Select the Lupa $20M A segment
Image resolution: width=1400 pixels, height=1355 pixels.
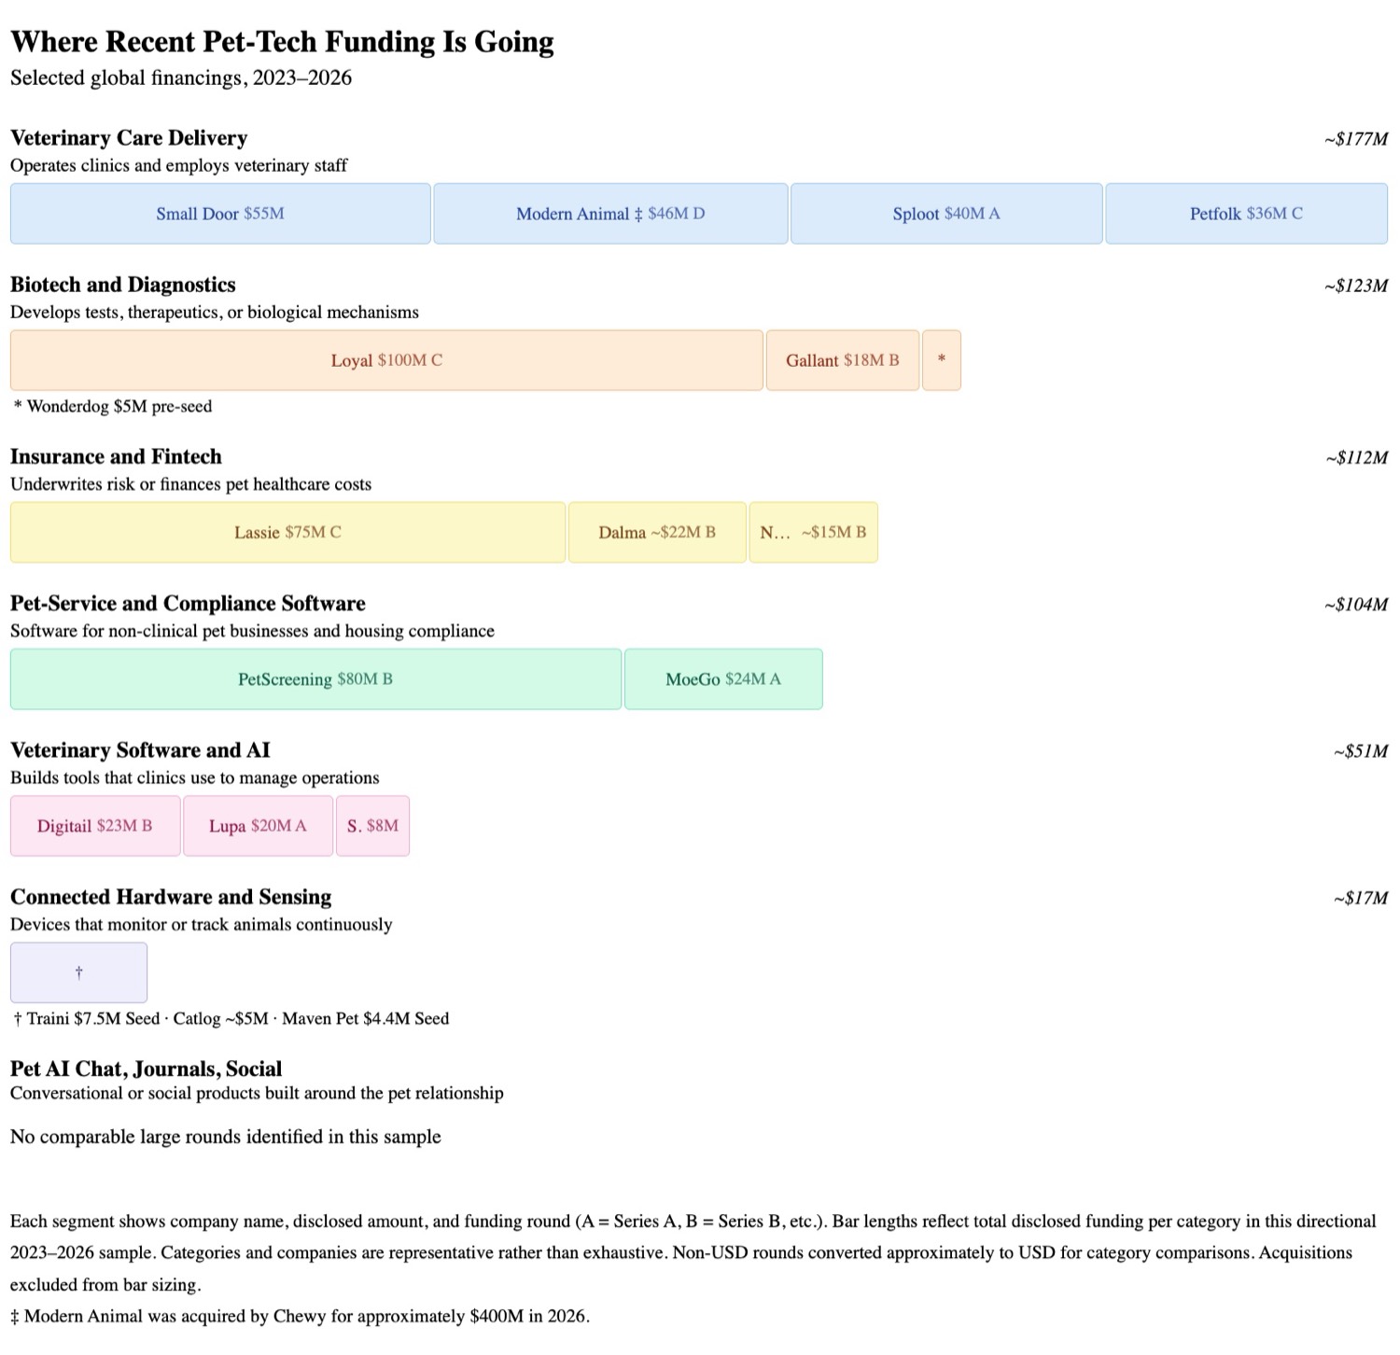coord(258,826)
